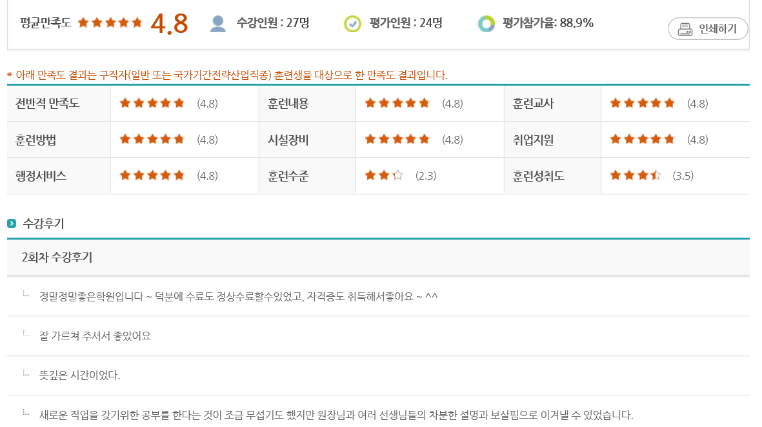This screenshot has height=427, width=762.
Task: Click the person icon beside 수강인원
Action: (218, 24)
